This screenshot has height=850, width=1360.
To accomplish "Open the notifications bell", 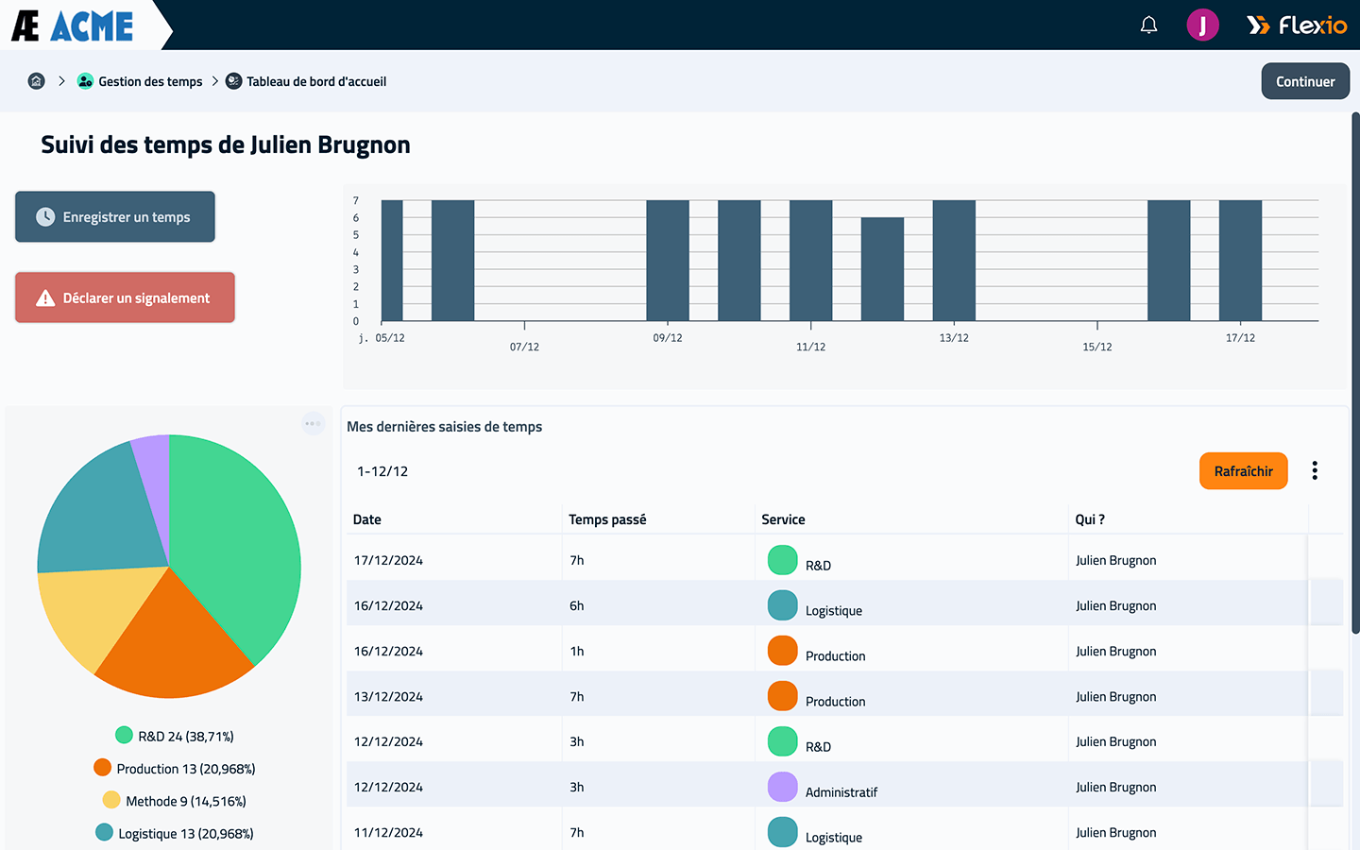I will click(x=1148, y=25).
